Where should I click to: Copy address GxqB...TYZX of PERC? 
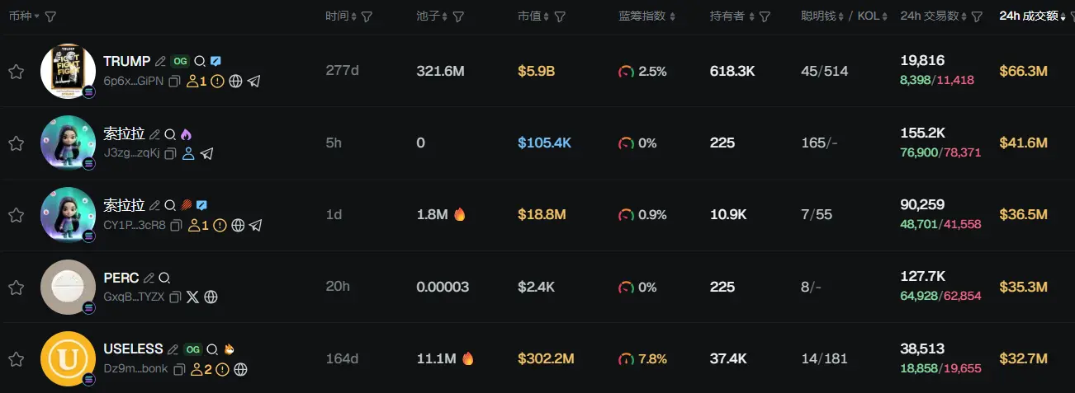[x=174, y=297]
